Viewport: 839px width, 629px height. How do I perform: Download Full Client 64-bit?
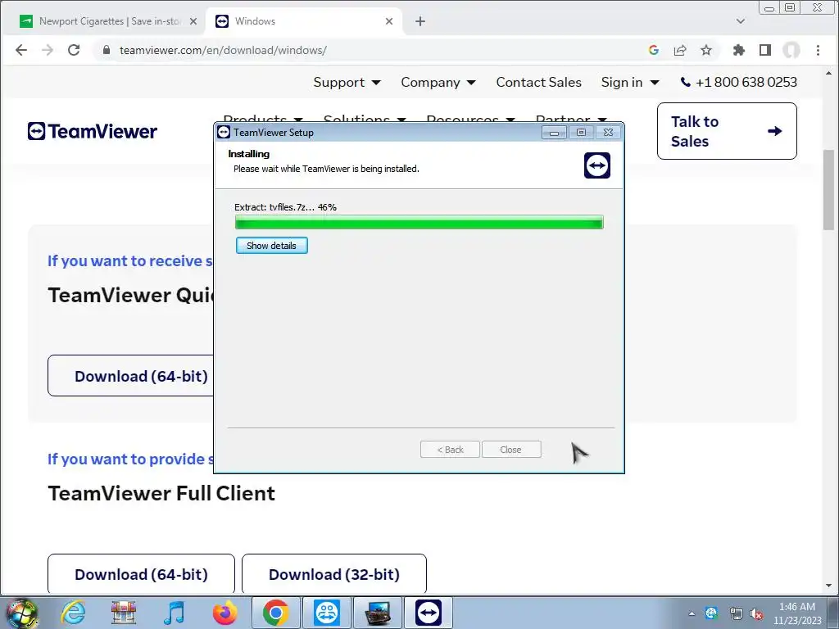141,573
